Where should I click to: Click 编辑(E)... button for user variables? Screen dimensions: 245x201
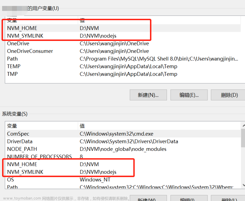pyautogui.click(x=189, y=95)
